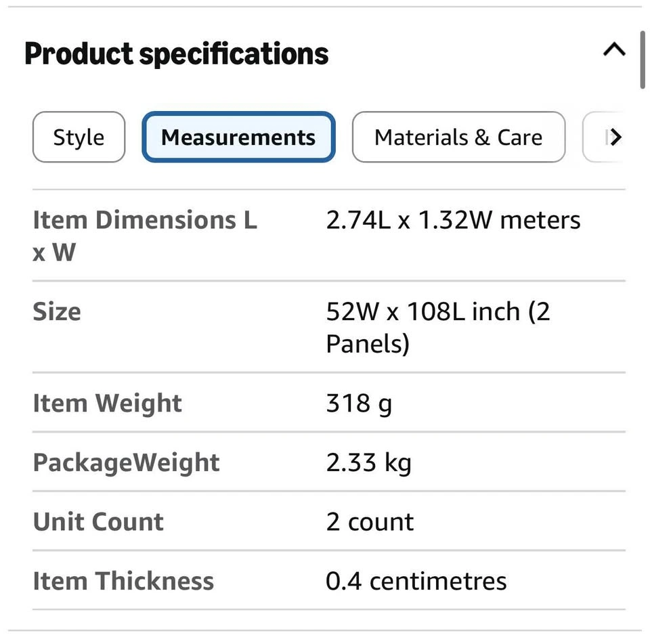The width and height of the screenshot is (650, 635).
Task: Select the Measurements tab
Action: tap(238, 137)
